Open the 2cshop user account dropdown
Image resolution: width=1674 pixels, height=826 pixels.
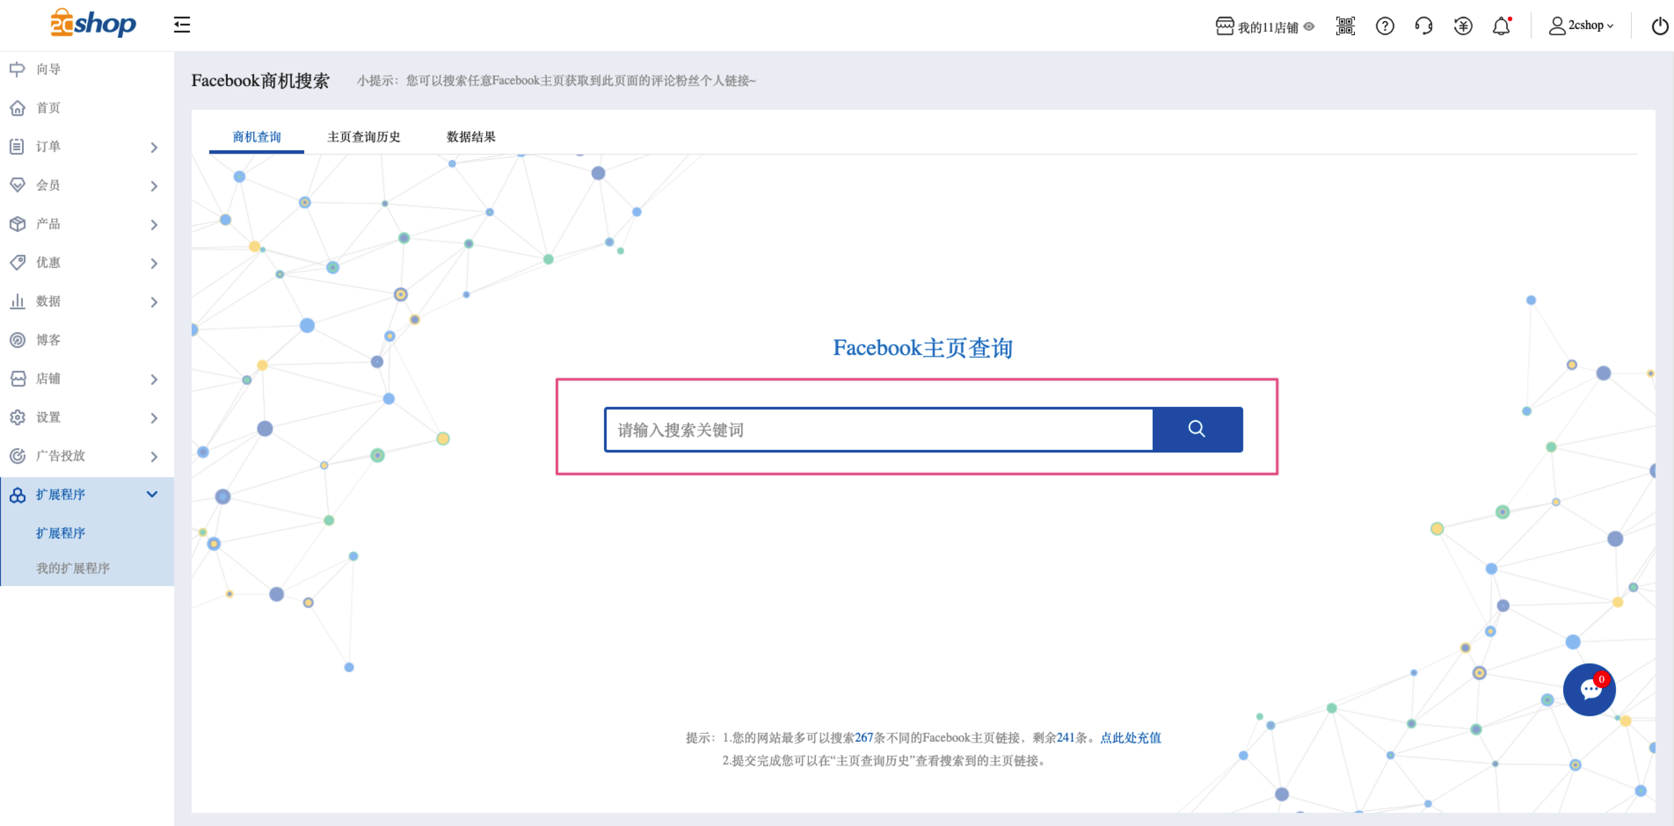point(1580,26)
